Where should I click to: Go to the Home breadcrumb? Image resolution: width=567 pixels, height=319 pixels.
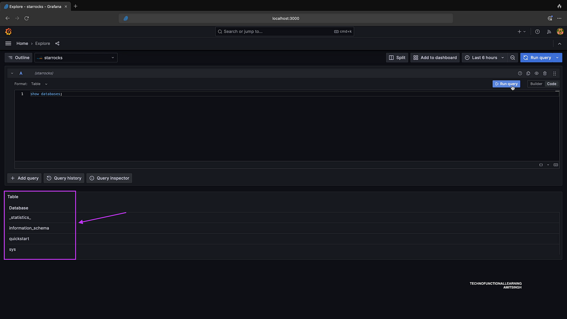(22, 44)
